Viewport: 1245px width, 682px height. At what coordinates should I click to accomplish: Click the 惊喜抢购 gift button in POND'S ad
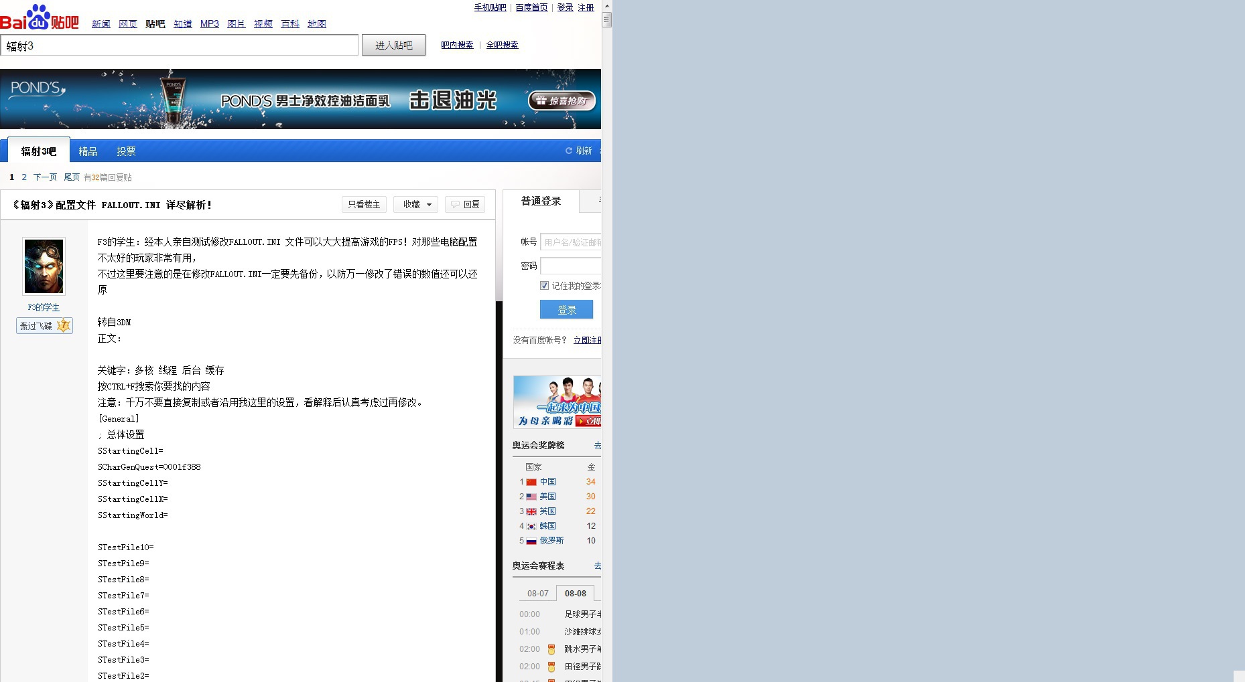point(562,101)
